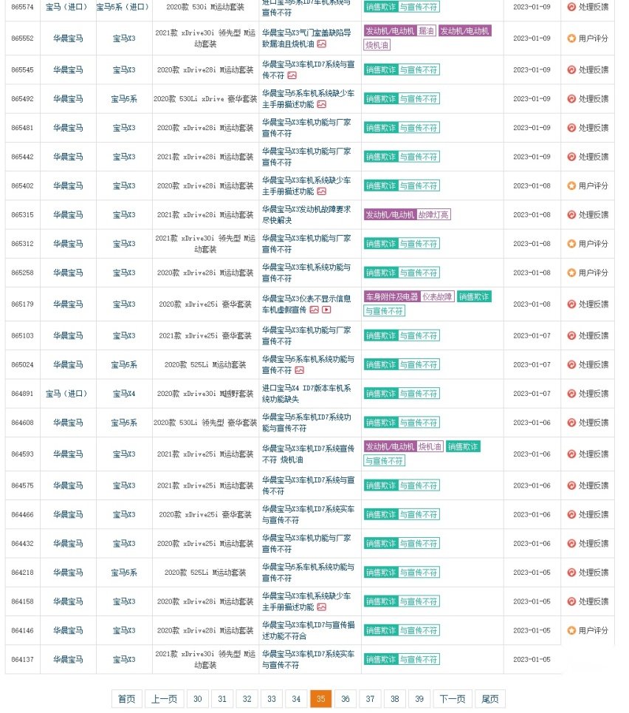This screenshot has width=629, height=713.
Task: Click the image icon on complaint 864158
Action: coord(322,607)
